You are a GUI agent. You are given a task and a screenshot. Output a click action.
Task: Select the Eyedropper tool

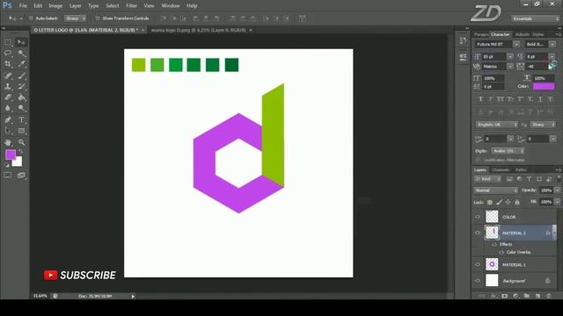click(x=21, y=64)
